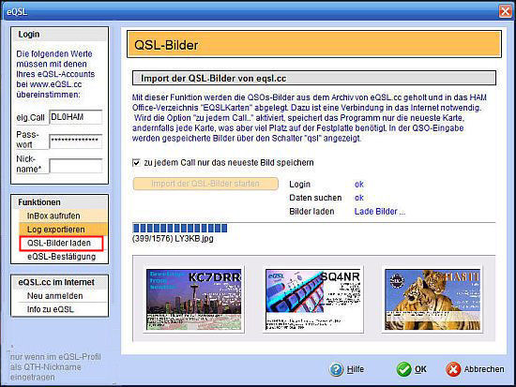Image resolution: width=516 pixels, height=387 pixels.
Task: Close the eQSL window
Action: click(x=505, y=11)
